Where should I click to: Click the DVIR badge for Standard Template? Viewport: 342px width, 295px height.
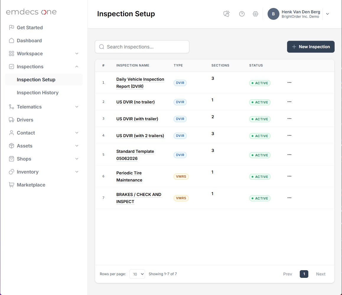[180, 155]
